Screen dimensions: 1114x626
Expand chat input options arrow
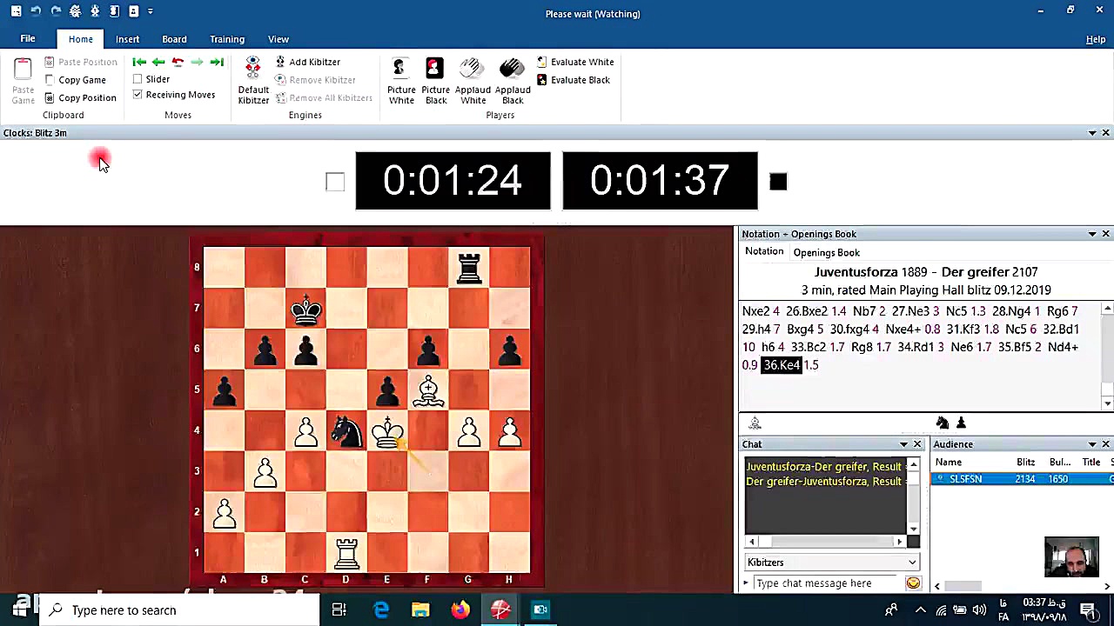(x=746, y=583)
